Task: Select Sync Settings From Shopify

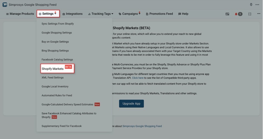Action: point(58,24)
